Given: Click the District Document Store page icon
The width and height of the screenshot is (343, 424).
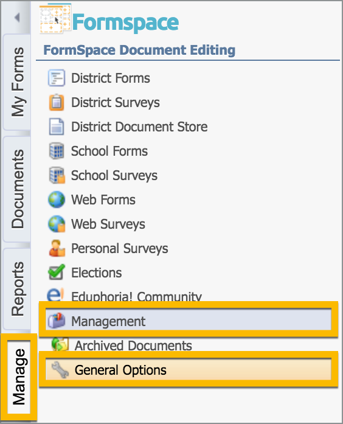Looking at the screenshot, I should click(x=57, y=127).
